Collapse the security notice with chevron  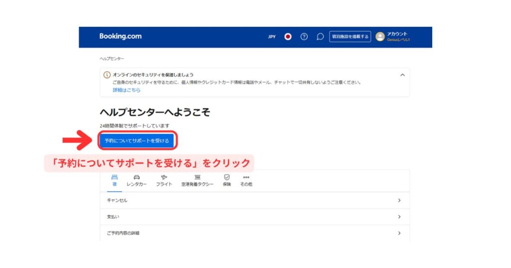403,75
